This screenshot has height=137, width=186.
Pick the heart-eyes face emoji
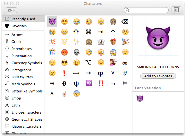click(x=64, y=21)
